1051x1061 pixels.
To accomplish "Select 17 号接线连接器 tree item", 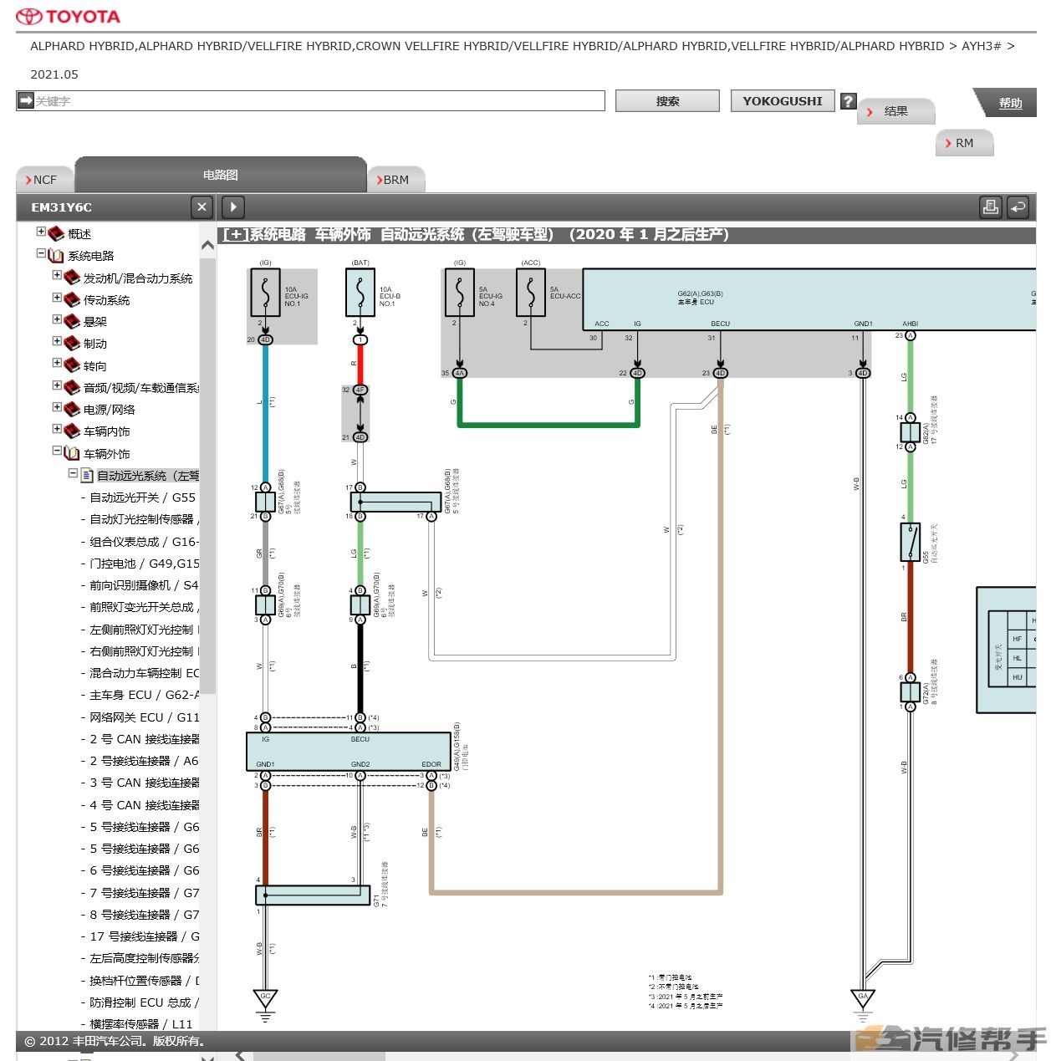I will (144, 936).
